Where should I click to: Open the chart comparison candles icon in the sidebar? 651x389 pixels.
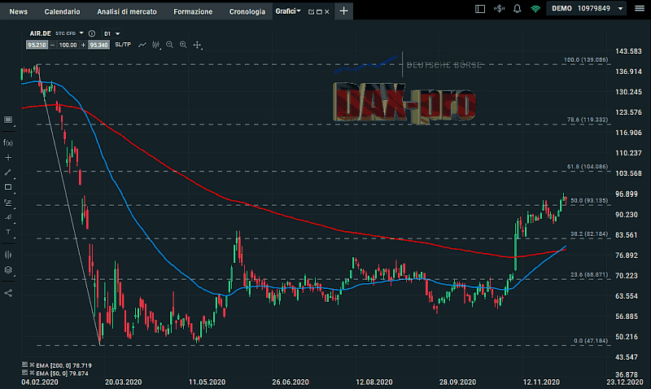coord(8,255)
